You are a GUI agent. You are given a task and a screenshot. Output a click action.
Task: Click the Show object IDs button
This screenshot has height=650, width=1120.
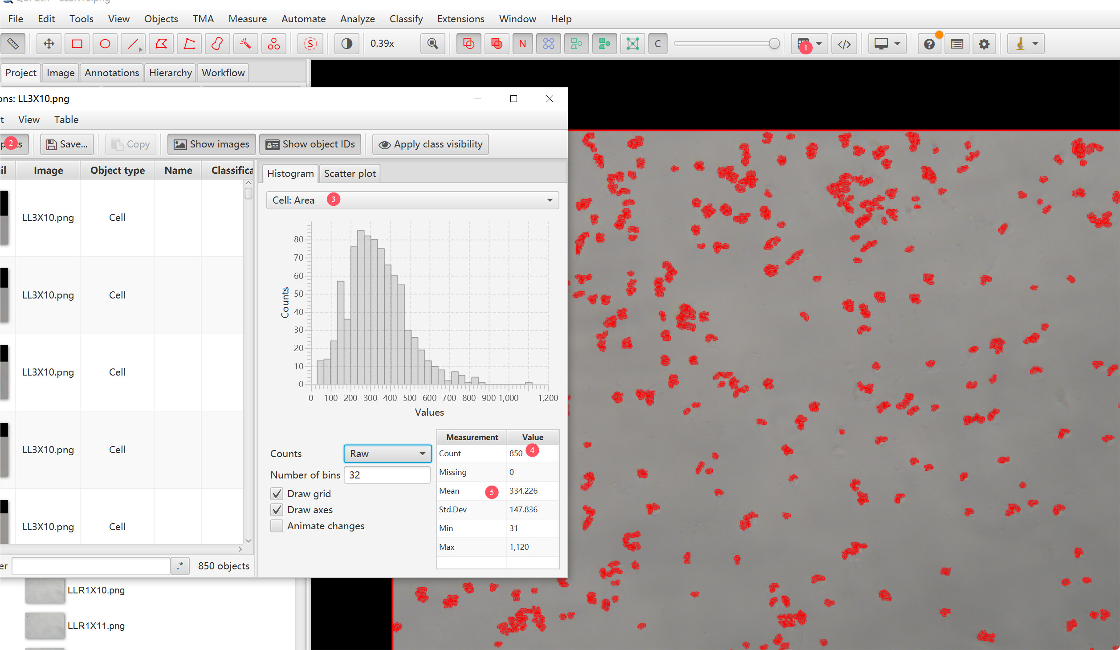tap(310, 144)
